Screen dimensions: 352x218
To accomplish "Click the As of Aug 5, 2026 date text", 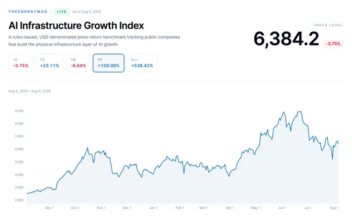I will click(x=87, y=12).
